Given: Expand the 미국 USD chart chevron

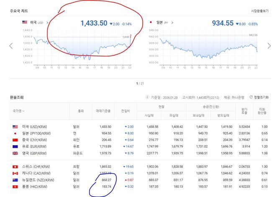Looking at the screenshot, I should 47,23.
